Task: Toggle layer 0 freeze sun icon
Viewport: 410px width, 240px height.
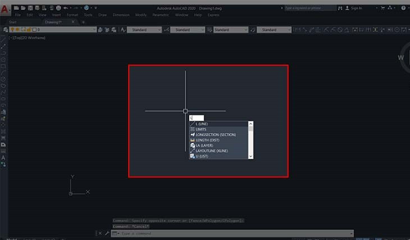Action: click(18, 30)
